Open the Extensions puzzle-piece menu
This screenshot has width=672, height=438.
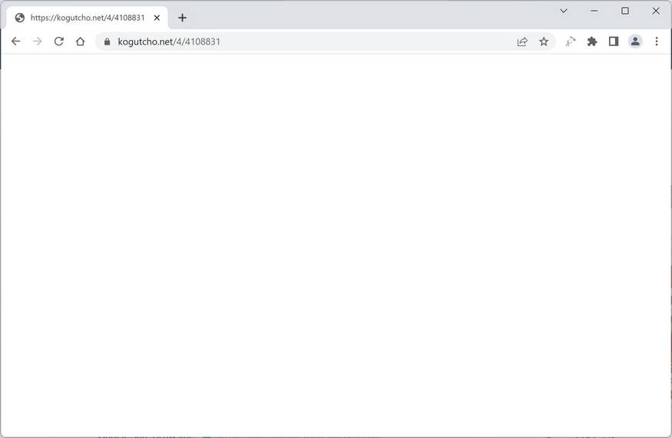[592, 41]
